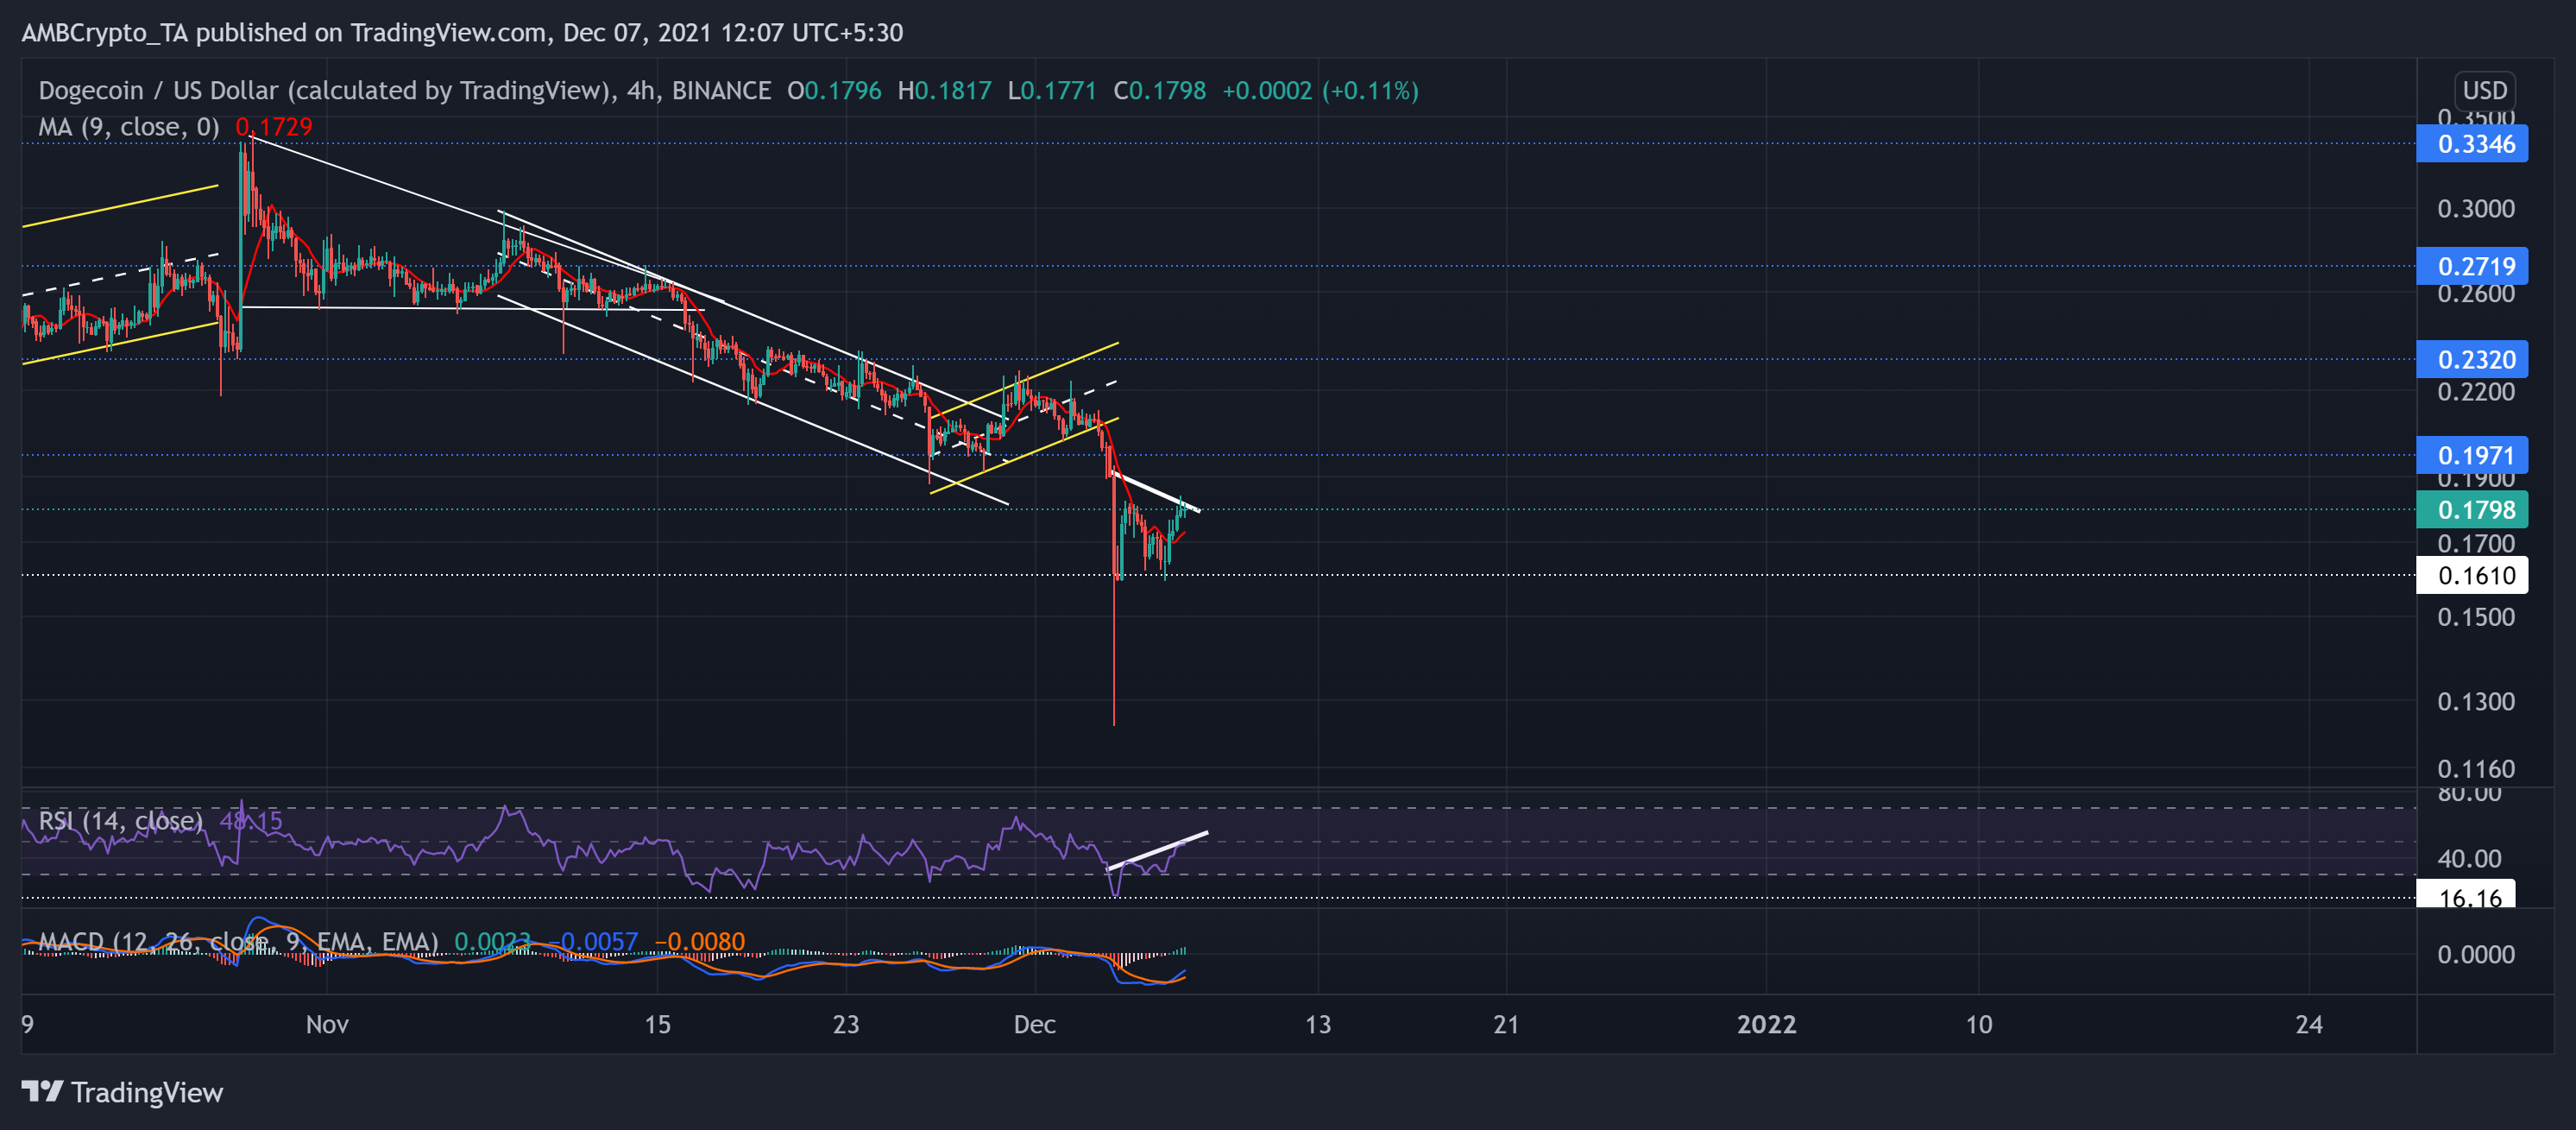Screen dimensions: 2576x1130
Task: Click the TradingView logo in bottom-left corner
Action: [x=120, y=1093]
